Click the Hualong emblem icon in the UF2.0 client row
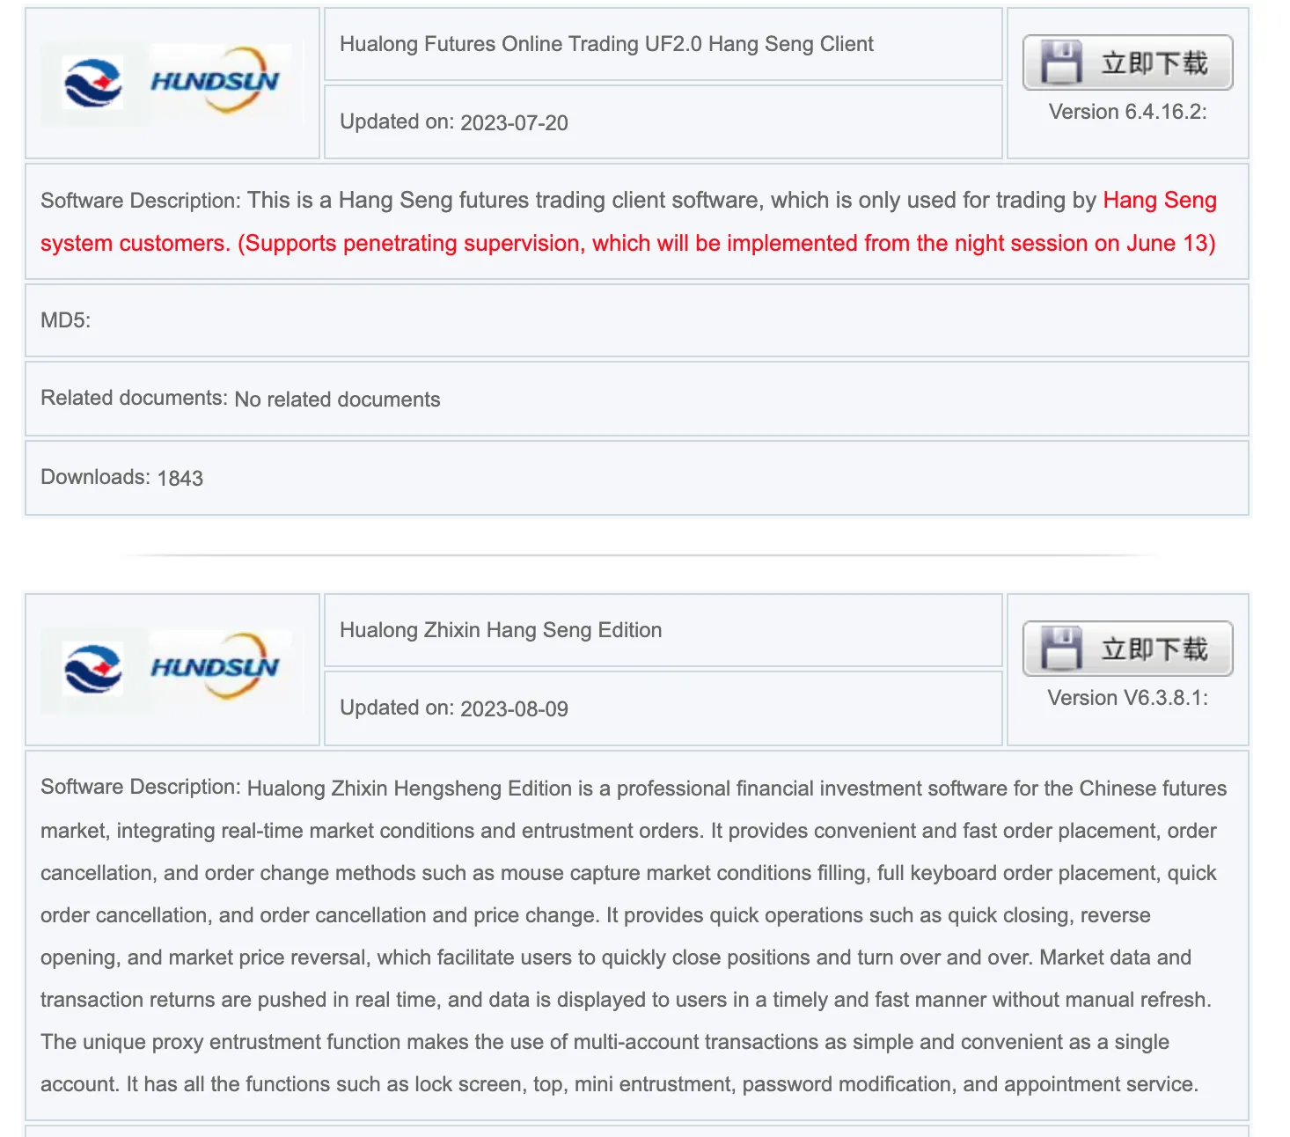Screen dimensions: 1290x1137 click(92, 84)
